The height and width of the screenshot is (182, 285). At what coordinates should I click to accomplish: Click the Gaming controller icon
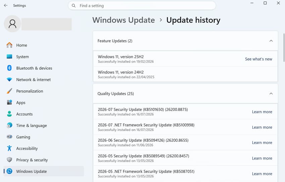[x=9, y=137]
